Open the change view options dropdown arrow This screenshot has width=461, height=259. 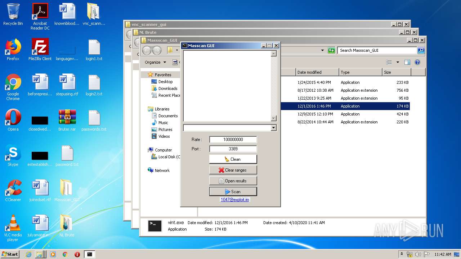[x=398, y=62]
